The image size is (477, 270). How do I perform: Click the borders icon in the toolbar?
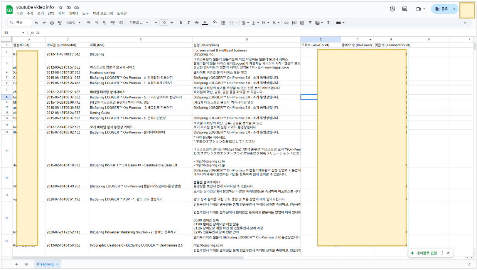point(223,23)
